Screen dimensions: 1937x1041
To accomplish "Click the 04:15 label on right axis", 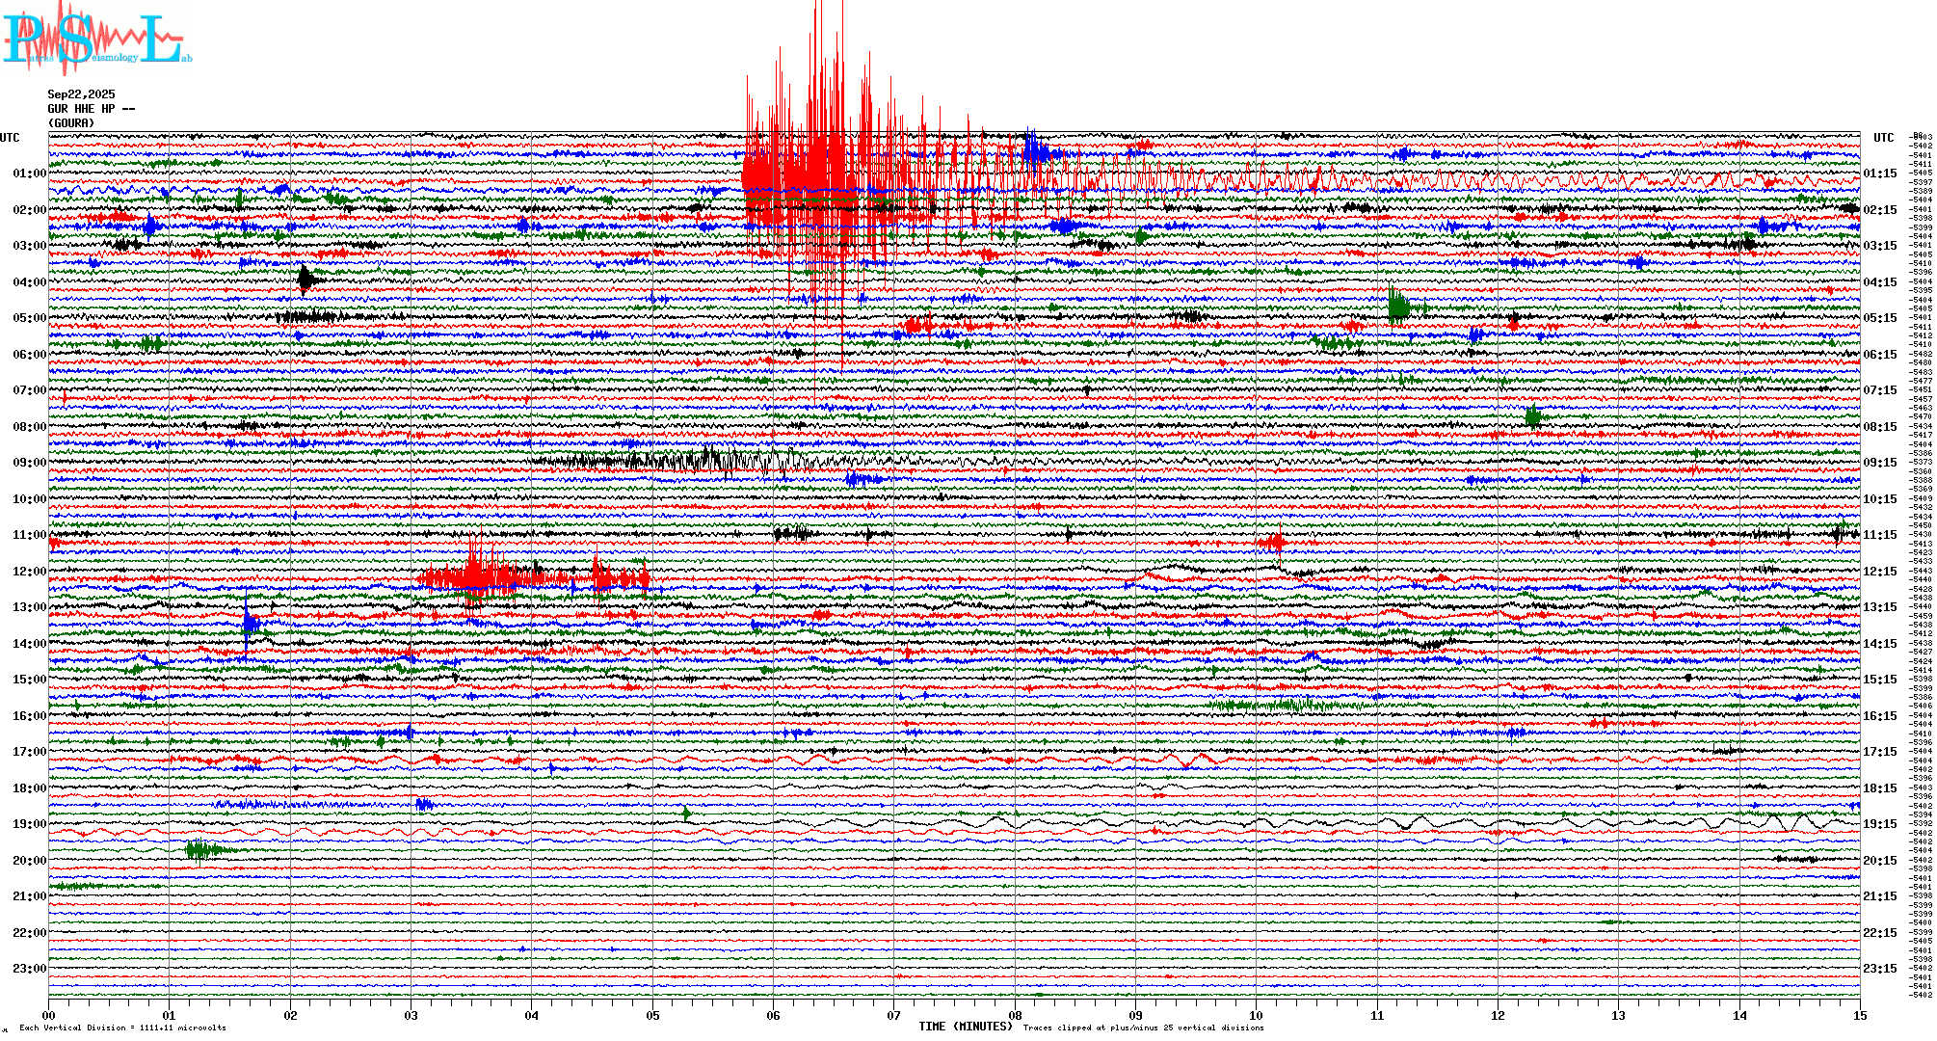I will 1880,282.
